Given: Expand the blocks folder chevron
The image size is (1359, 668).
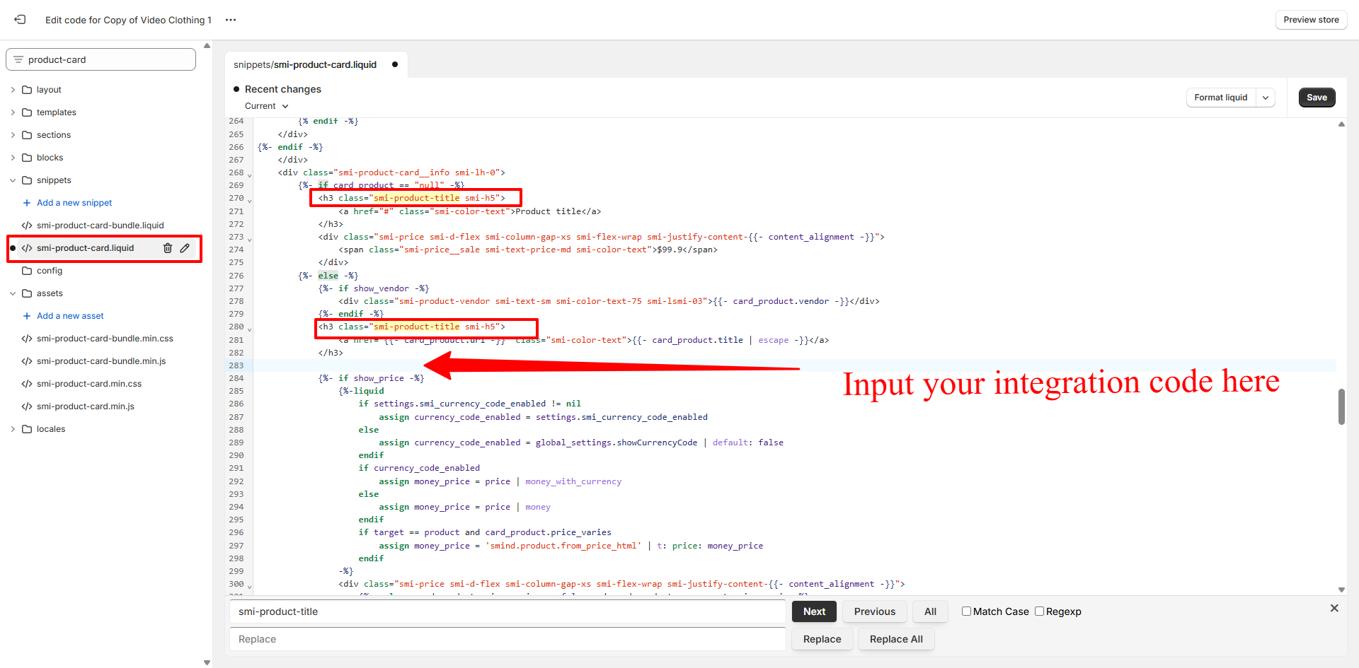Looking at the screenshot, I should point(13,158).
